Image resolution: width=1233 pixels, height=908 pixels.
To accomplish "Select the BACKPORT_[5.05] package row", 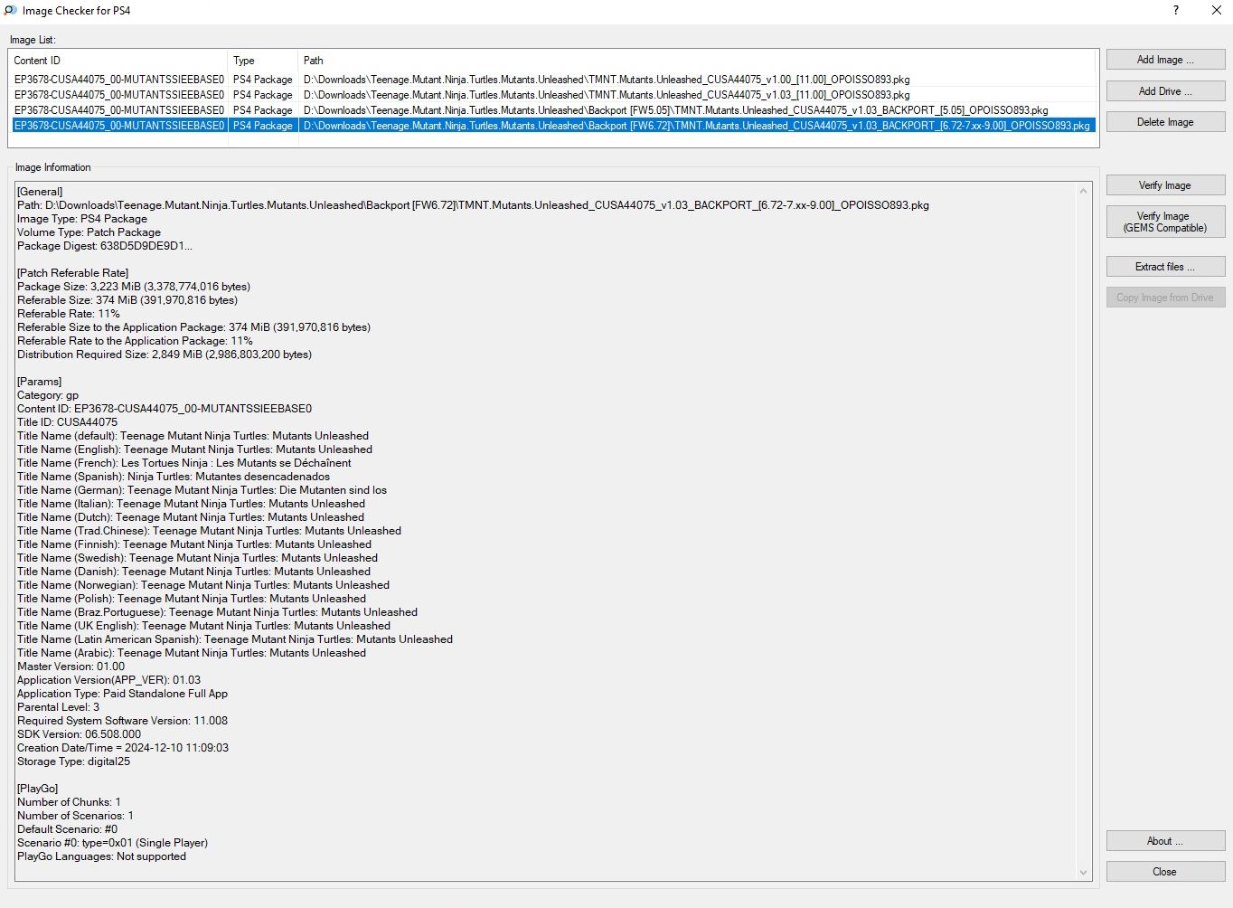I will pyautogui.click(x=553, y=110).
